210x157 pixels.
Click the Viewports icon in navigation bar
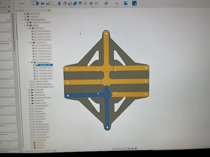(136, 148)
